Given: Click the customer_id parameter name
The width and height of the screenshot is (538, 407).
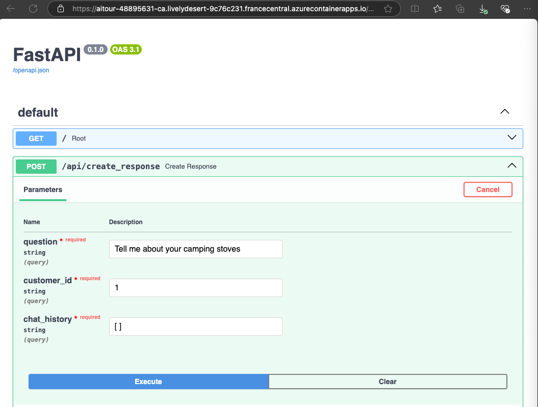Looking at the screenshot, I should point(47,281).
